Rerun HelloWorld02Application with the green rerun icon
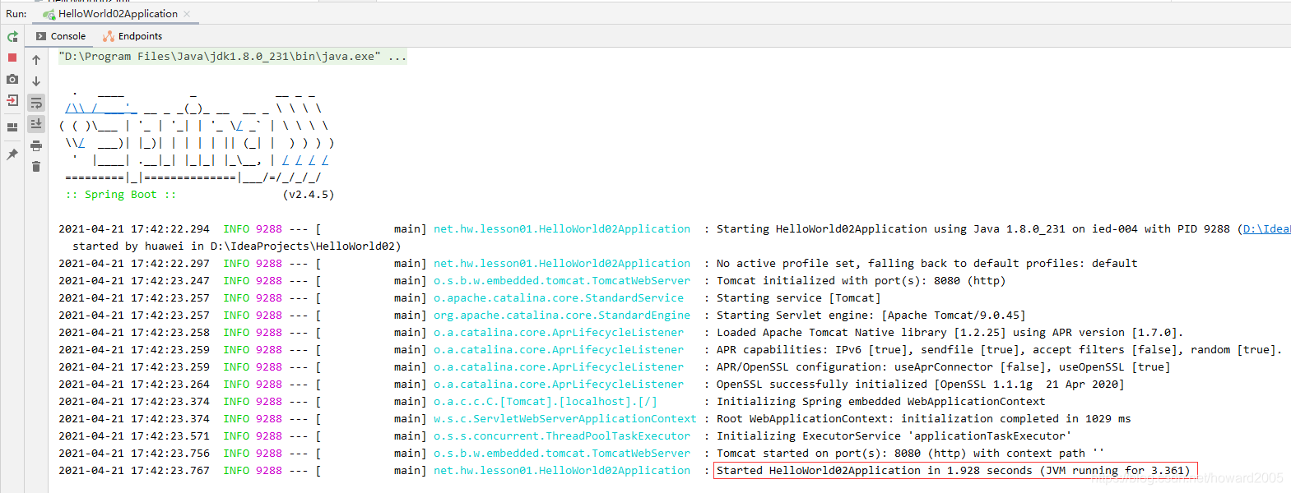Image resolution: width=1291 pixels, height=493 pixels. point(12,36)
